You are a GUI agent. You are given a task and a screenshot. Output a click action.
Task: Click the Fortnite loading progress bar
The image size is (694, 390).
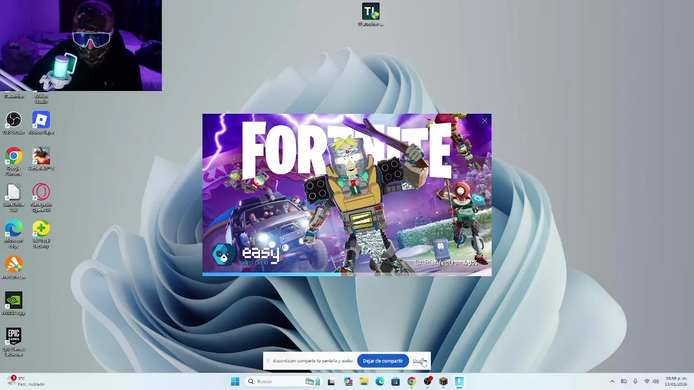(x=347, y=275)
